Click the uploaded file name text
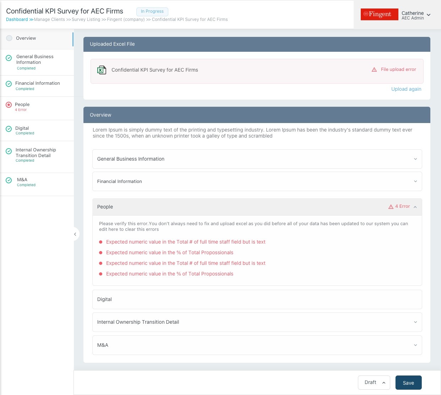The image size is (441, 395). point(155,70)
